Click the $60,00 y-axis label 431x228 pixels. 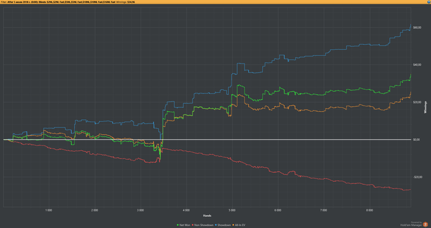(x=417, y=28)
